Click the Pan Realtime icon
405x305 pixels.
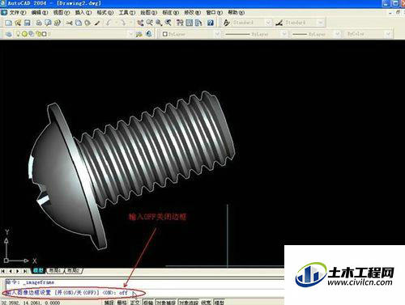(x=140, y=23)
